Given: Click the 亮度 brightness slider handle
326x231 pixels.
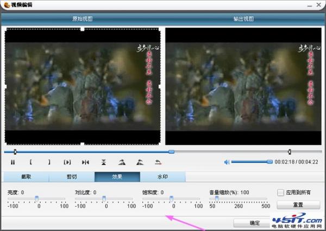Looking at the screenshot, I should [36, 198].
